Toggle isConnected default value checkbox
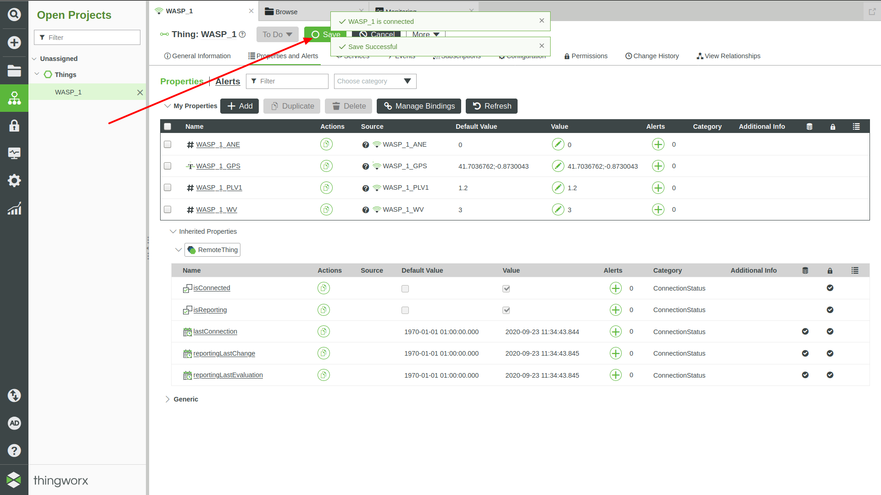The image size is (881, 495). pos(405,289)
